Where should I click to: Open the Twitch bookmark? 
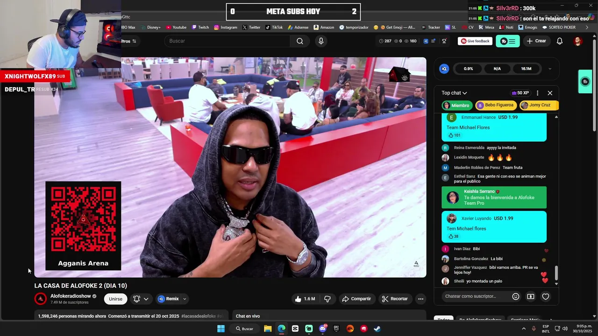(200, 28)
